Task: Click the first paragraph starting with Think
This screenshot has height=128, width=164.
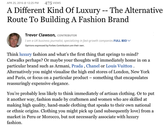Action: (x=79, y=69)
